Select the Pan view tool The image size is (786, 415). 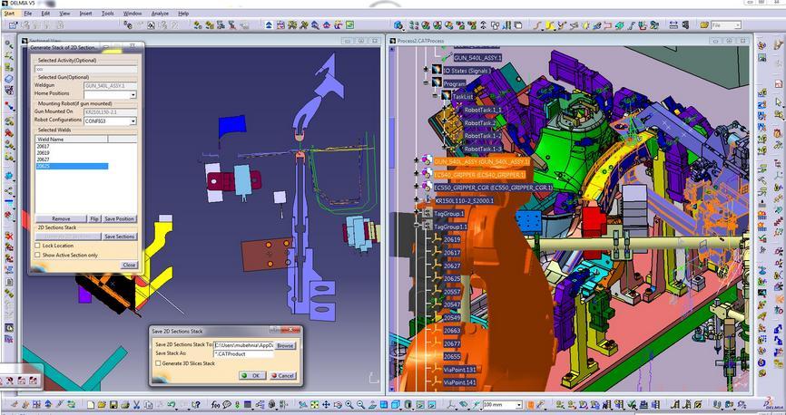click(x=326, y=404)
